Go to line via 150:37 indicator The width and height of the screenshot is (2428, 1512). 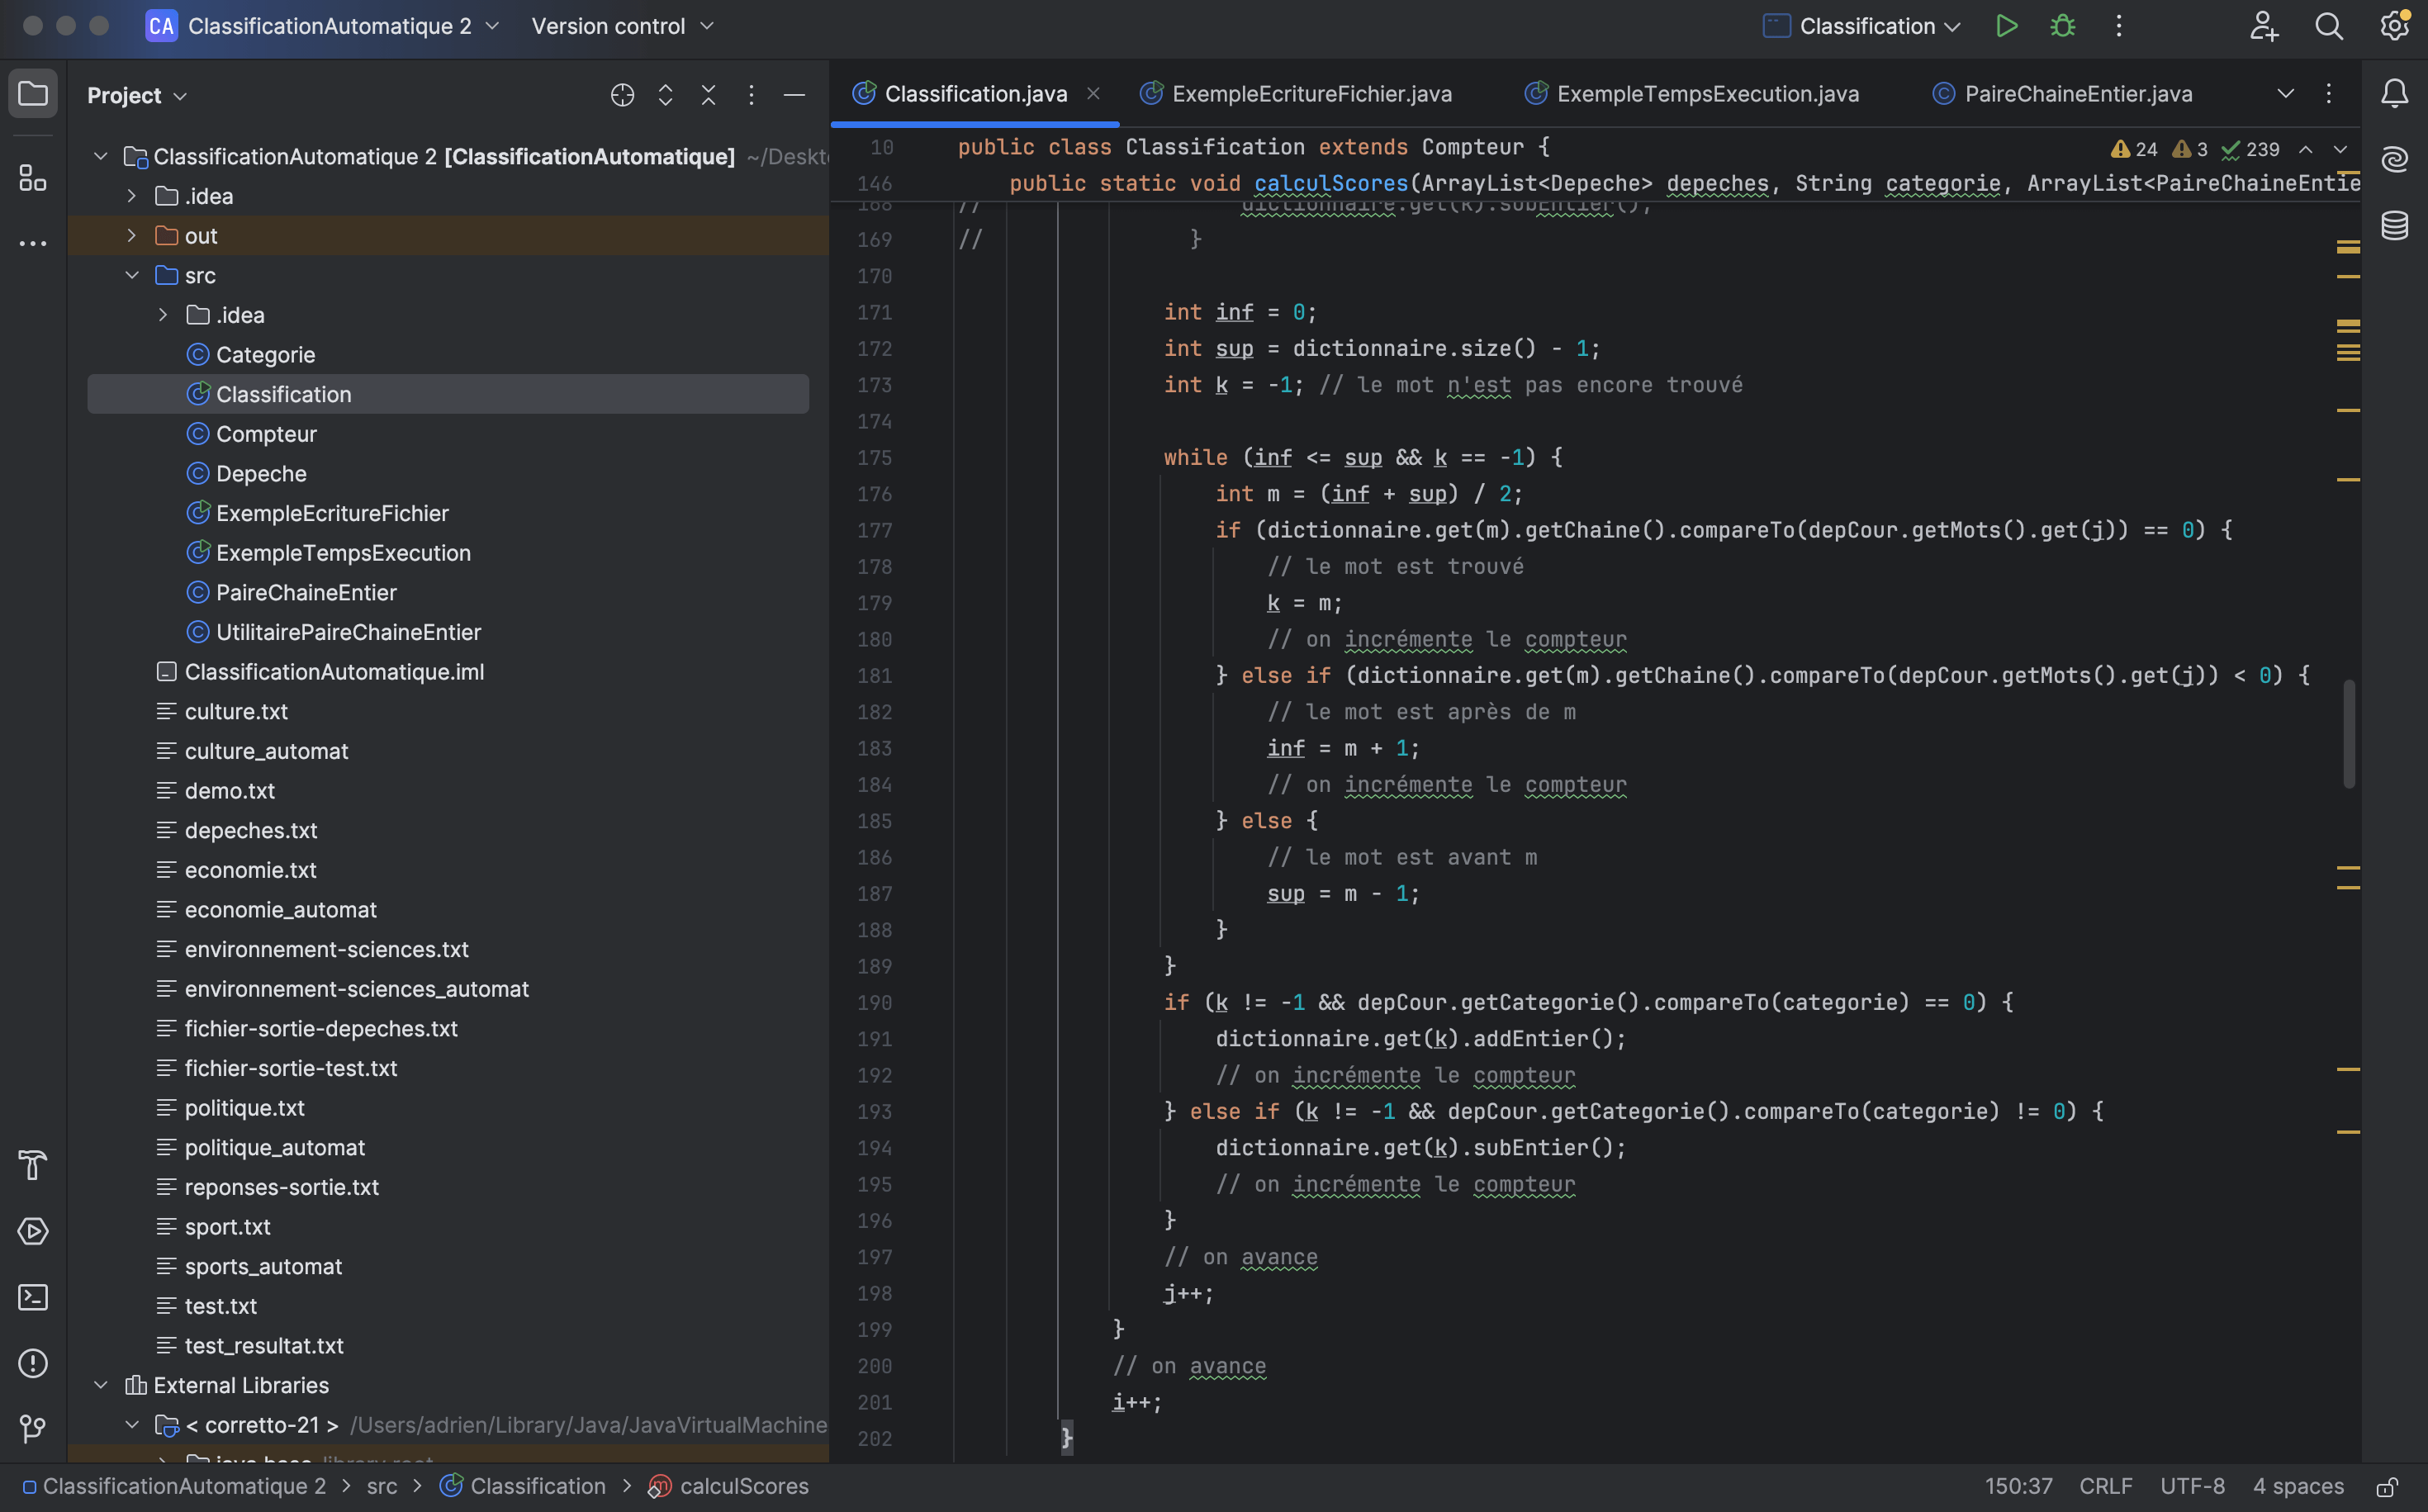click(x=2018, y=1486)
